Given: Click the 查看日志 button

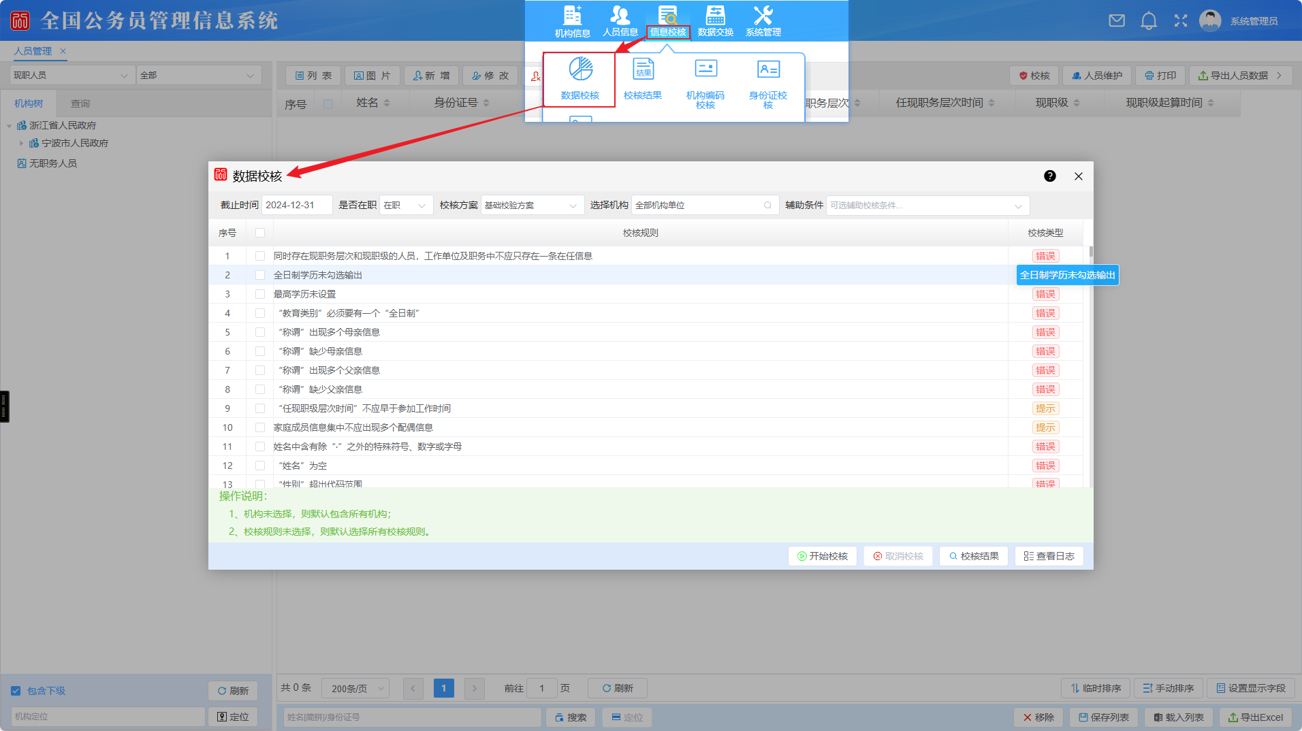Looking at the screenshot, I should 1049,556.
